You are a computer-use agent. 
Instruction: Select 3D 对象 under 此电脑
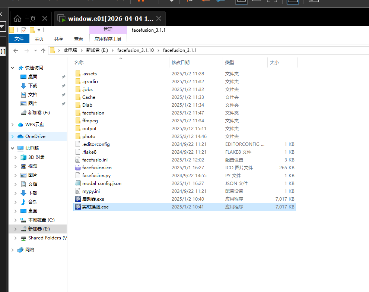tap(36, 157)
